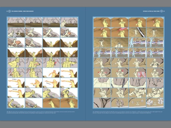The image size is (171, 128).
Task: Click the left page number beside the emblem
Action: [x=7, y=11]
